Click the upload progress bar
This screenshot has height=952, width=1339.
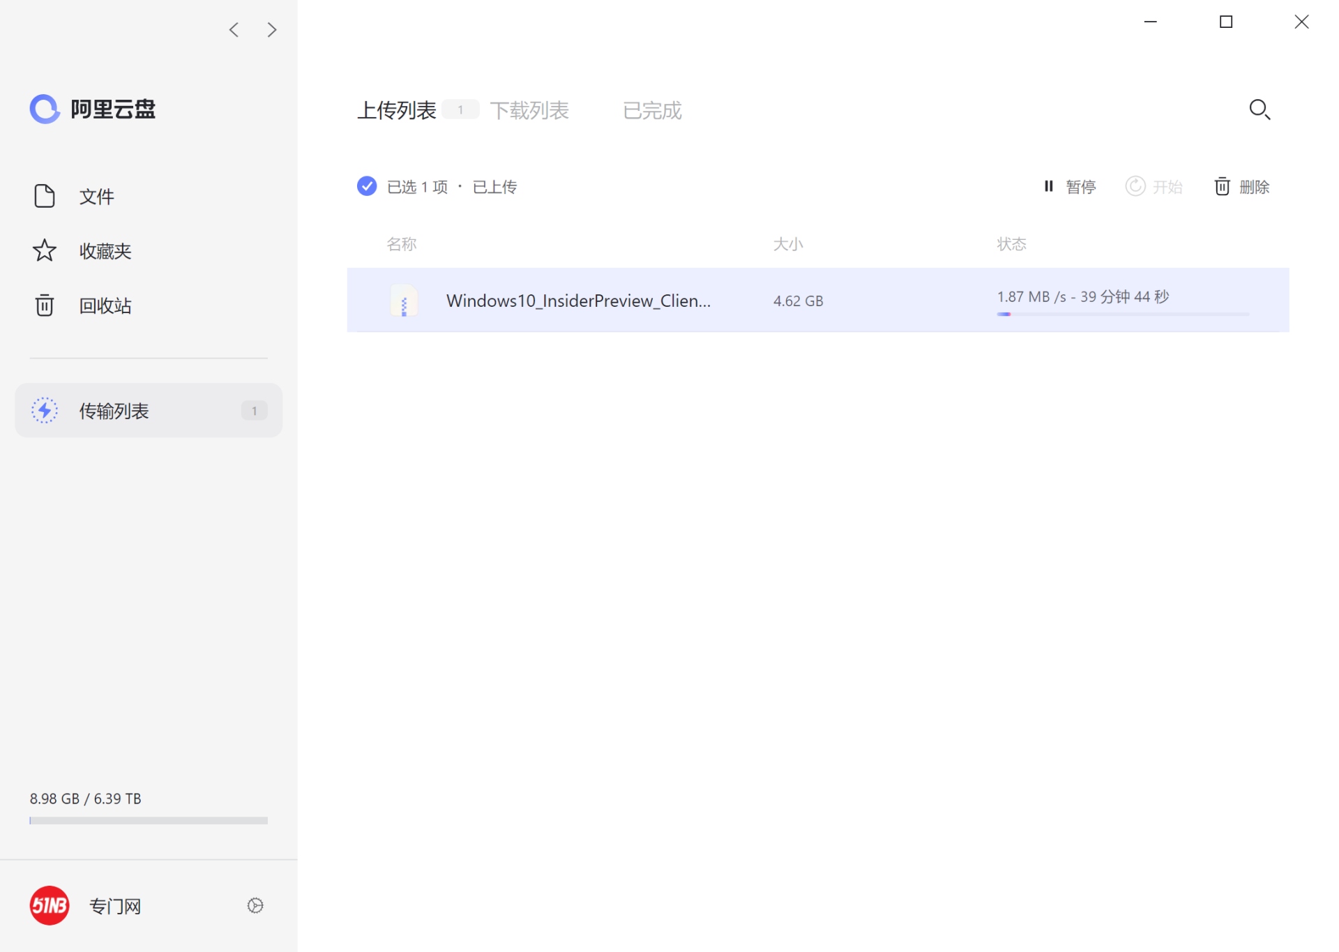(1123, 315)
